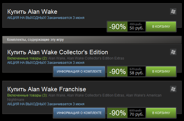
Task: Click Windows icon in Alan Wake Franchise box
Action: click(173, 89)
